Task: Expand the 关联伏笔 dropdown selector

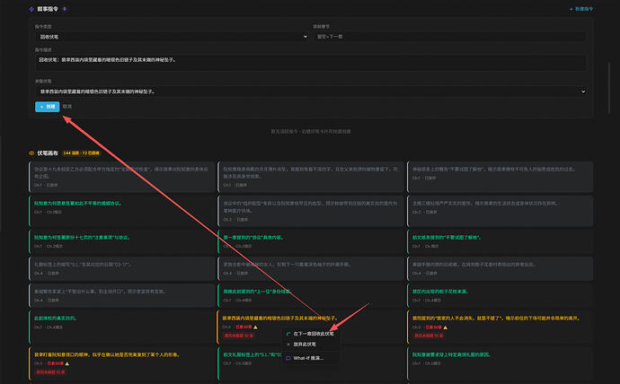Action: click(x=311, y=92)
